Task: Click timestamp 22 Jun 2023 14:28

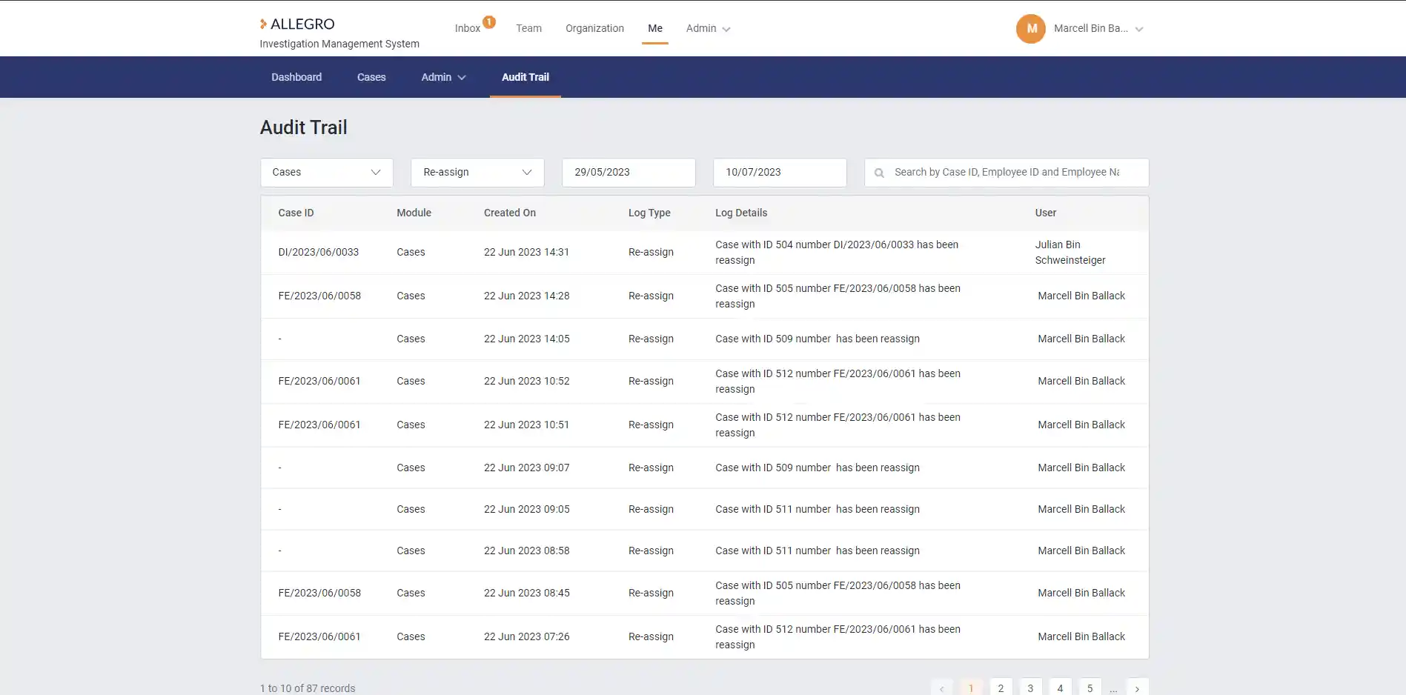Action: 526,296
